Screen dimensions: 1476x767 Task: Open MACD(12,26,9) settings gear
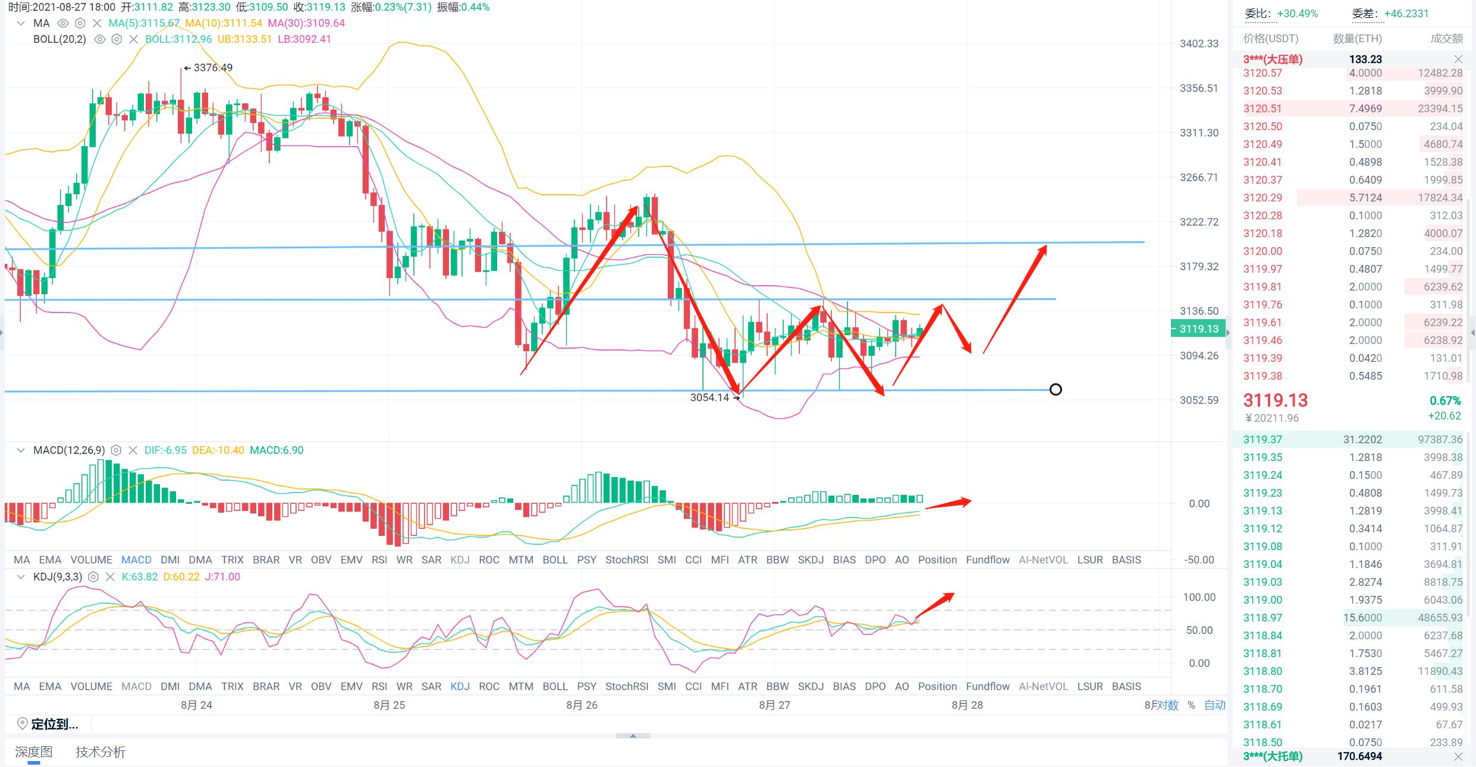pyautogui.click(x=117, y=450)
